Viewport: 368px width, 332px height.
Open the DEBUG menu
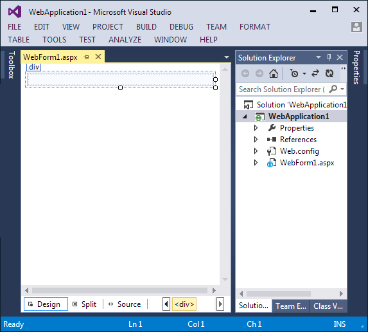181,27
